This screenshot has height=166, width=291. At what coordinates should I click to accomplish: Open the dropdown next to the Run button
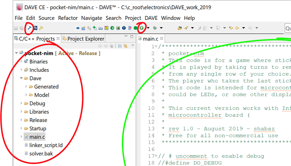(x=148, y=28)
